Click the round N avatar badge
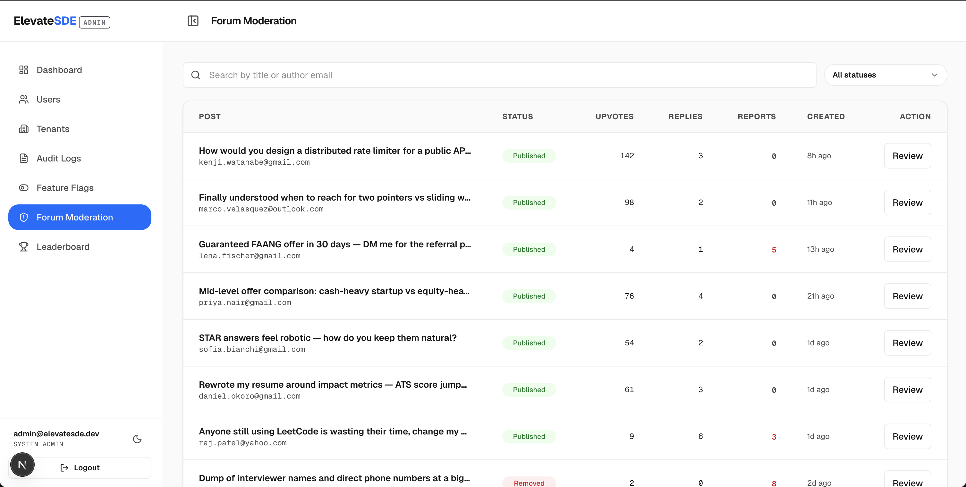Screen dimensions: 966x487 point(22,465)
